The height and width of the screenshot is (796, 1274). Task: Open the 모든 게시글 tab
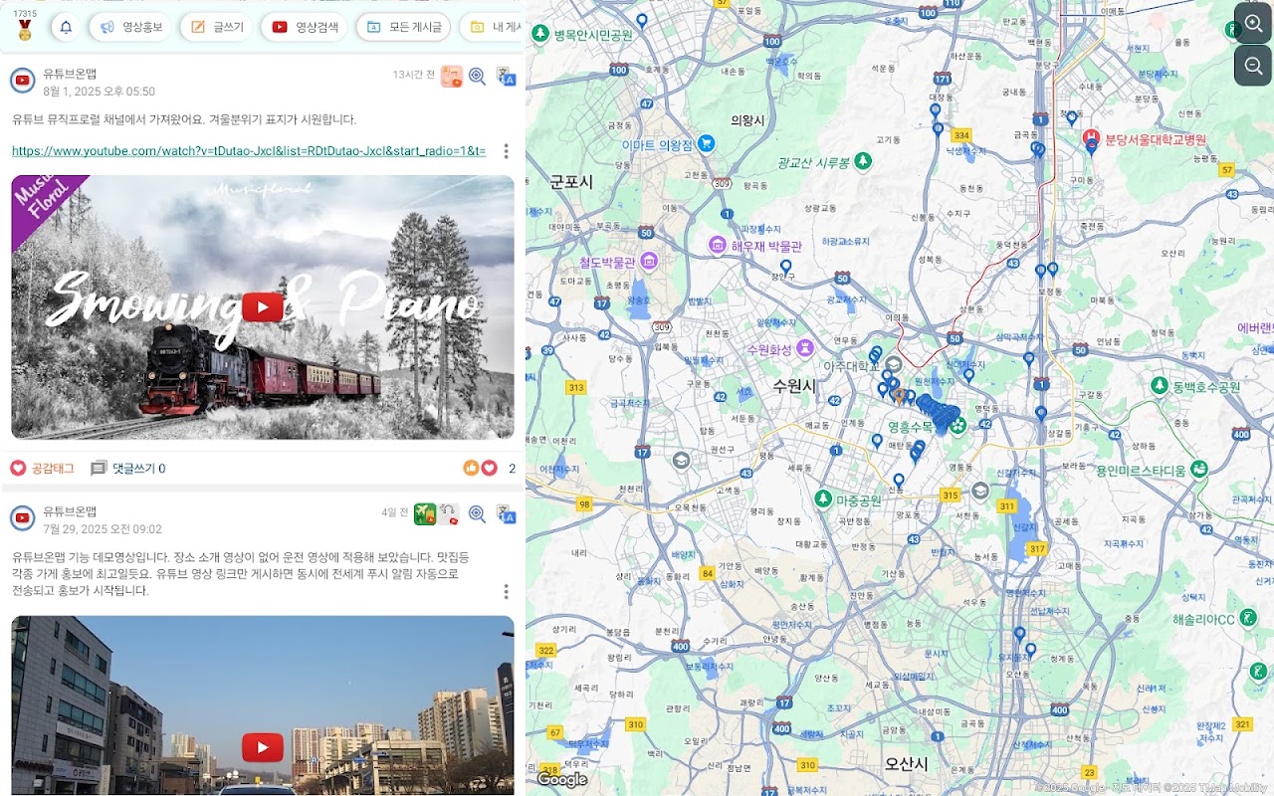(403, 27)
